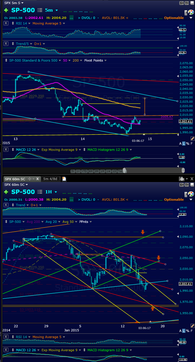Click the green plus icon beside SP-500 in the 1H chart
The image size is (195, 362).
point(6,192)
